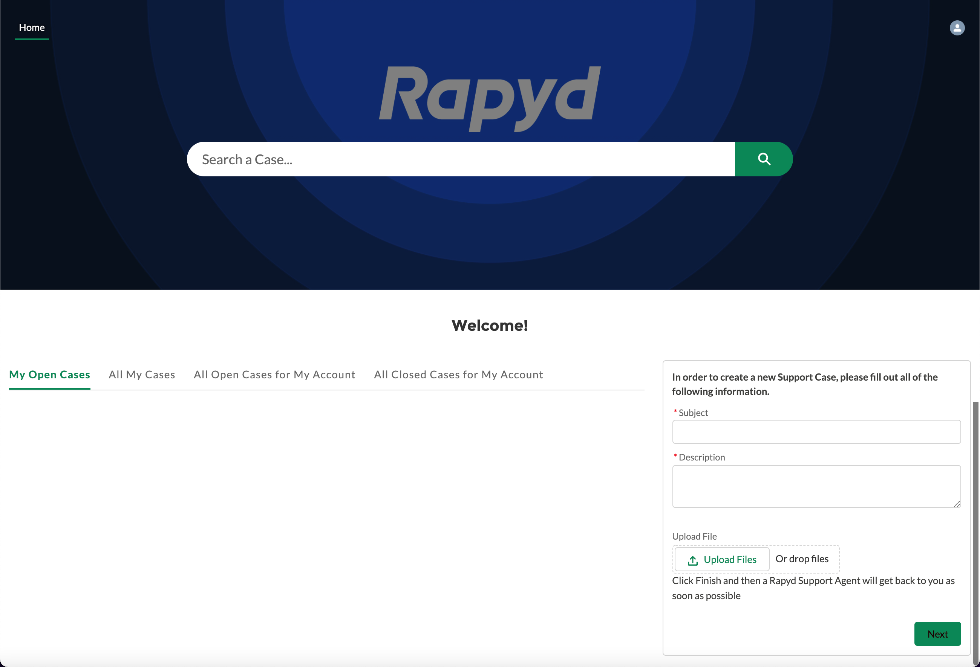
Task: Click the upload arrow icon
Action: click(692, 560)
